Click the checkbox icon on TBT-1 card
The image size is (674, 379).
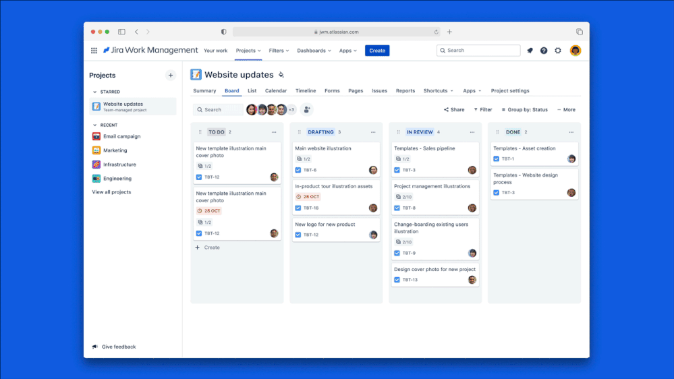click(x=496, y=159)
